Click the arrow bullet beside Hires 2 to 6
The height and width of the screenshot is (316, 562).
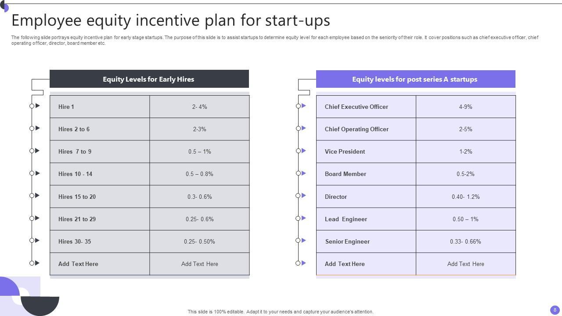pyautogui.click(x=38, y=128)
